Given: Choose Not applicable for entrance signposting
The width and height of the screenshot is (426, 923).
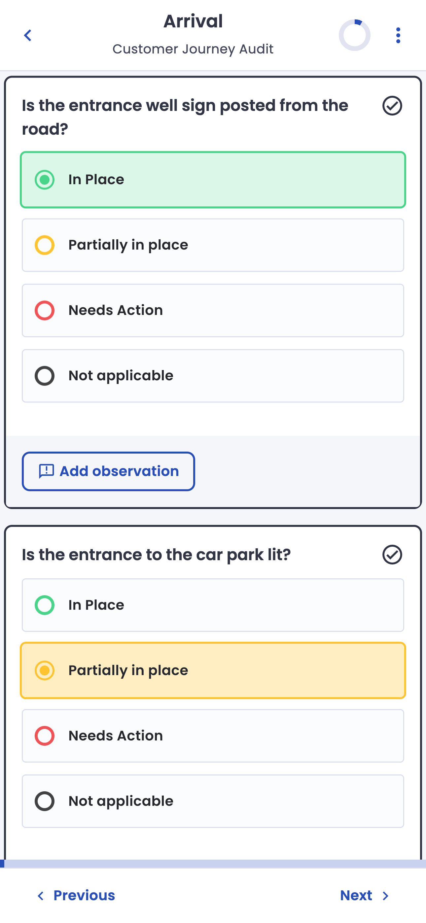Looking at the screenshot, I should pos(213,376).
